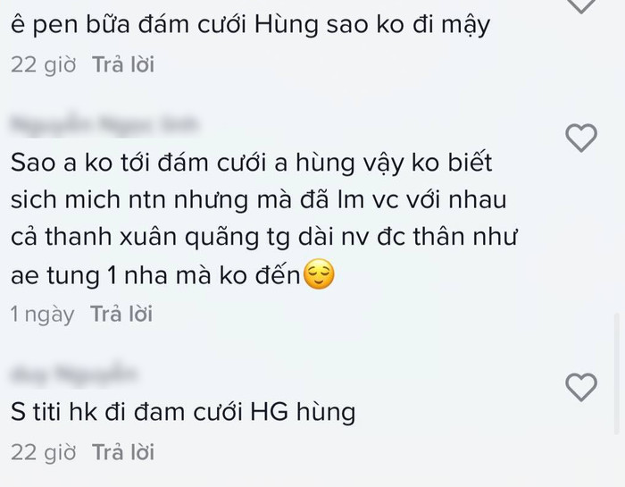Open the blurred username above 'Sao a ko tới'
The height and width of the screenshot is (487, 625).
104,124
